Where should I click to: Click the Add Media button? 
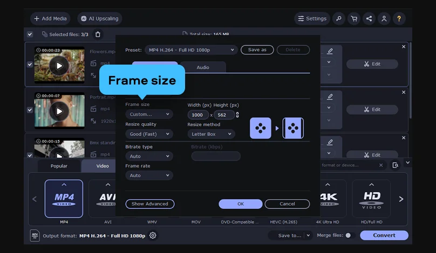click(x=50, y=19)
